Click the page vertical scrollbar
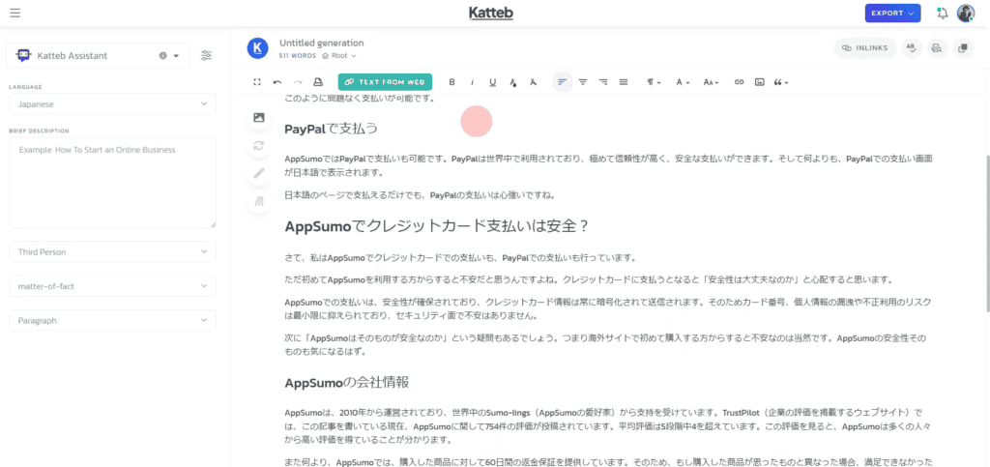Viewport: 990px width, 467px height. (987, 234)
